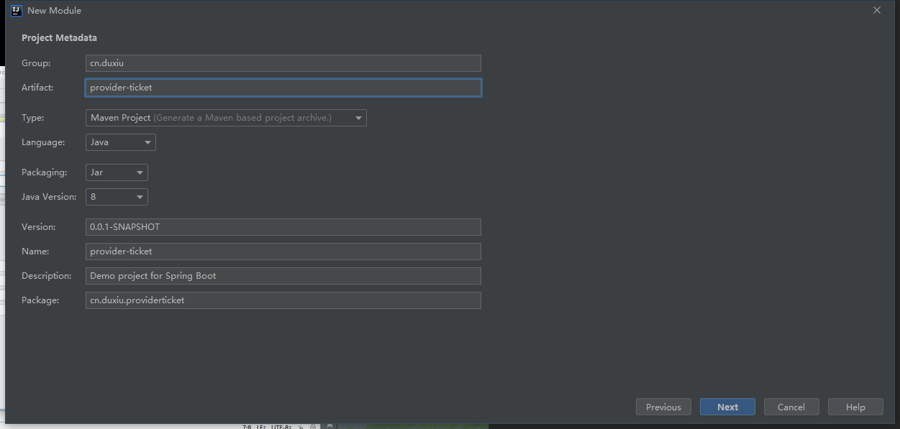Expand the Language dropdown set to Java
The height and width of the screenshot is (429, 900).
pos(120,142)
